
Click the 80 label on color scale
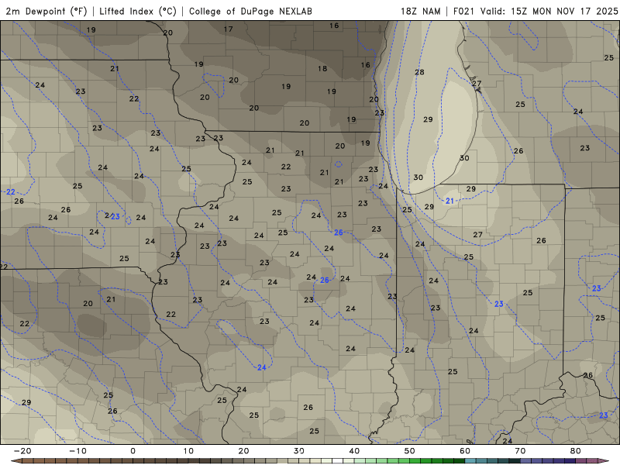pyautogui.click(x=576, y=451)
